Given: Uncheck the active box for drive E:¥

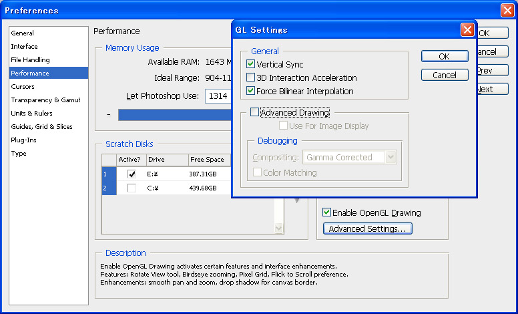Looking at the screenshot, I should click(x=132, y=174).
